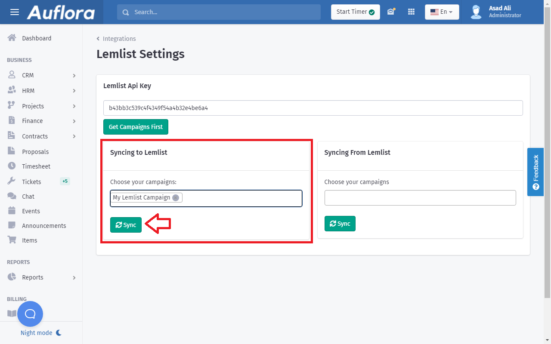
Task: Open the En language dropdown
Action: click(x=442, y=12)
